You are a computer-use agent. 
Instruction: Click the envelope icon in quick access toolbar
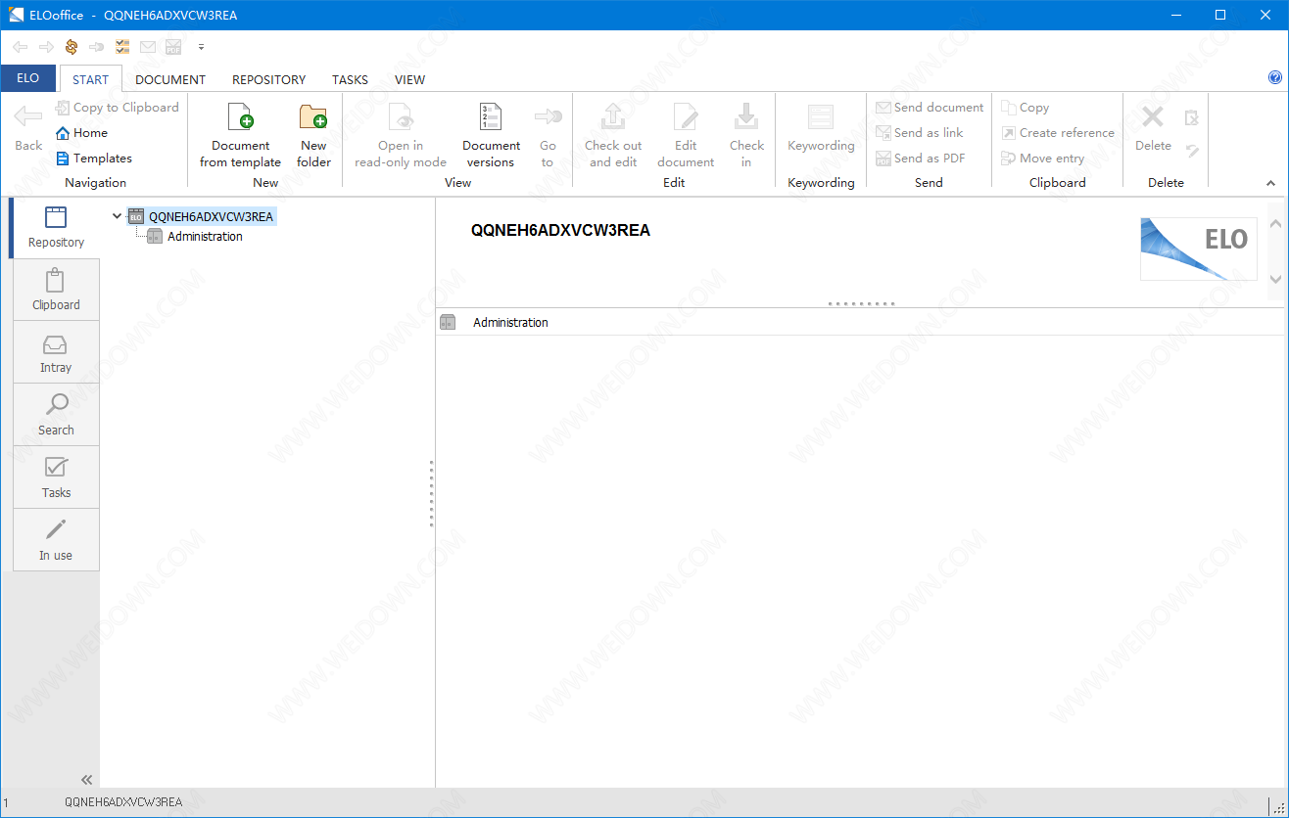tap(148, 46)
